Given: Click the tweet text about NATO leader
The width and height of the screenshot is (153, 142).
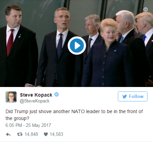Looking at the screenshot, I should point(74,115).
